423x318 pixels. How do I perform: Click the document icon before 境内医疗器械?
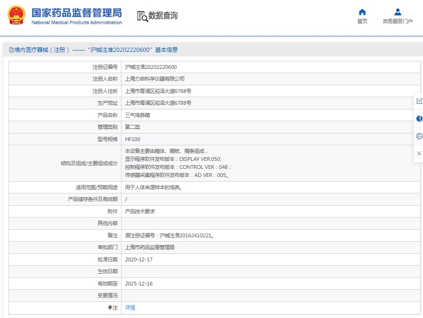pyautogui.click(x=11, y=50)
